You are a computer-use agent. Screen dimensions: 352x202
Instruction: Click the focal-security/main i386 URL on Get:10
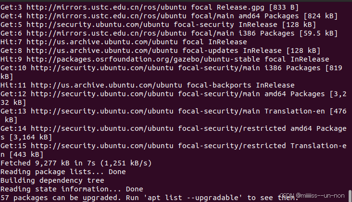click(x=102, y=68)
